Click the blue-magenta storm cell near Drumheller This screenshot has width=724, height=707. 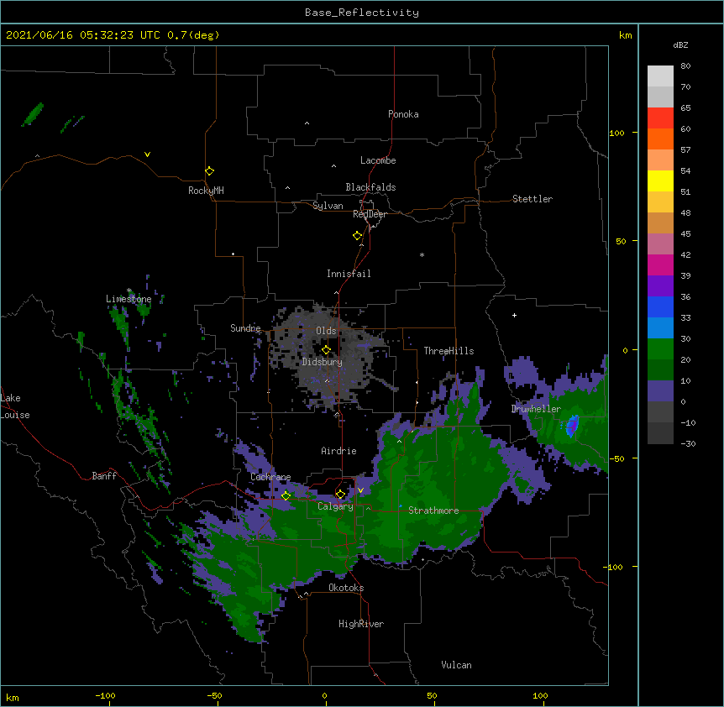coord(573,426)
